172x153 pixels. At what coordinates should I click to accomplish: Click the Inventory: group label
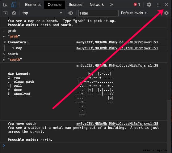(x=18, y=42)
